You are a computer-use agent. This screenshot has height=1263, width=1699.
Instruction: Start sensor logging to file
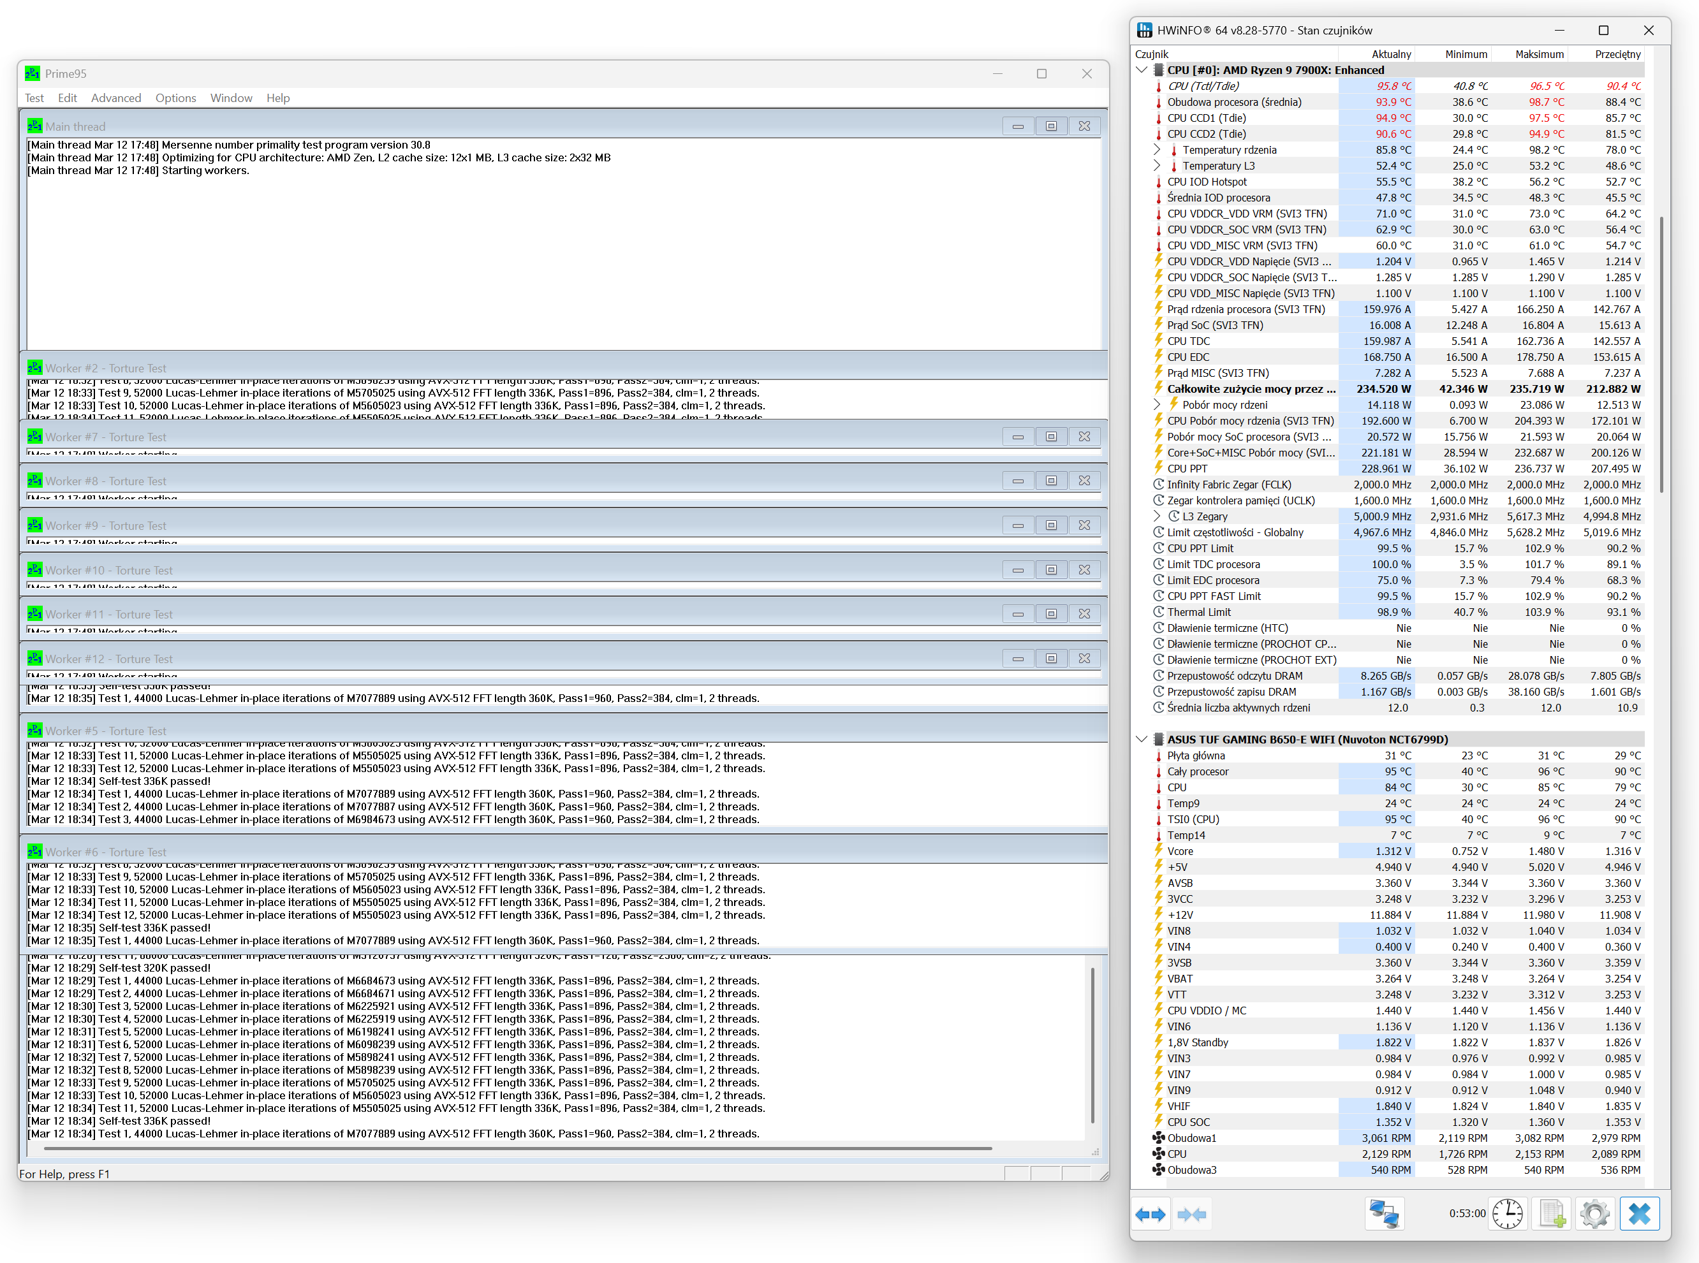(x=1552, y=1214)
